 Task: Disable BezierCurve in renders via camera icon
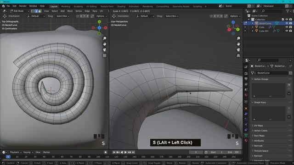coord(291,23)
